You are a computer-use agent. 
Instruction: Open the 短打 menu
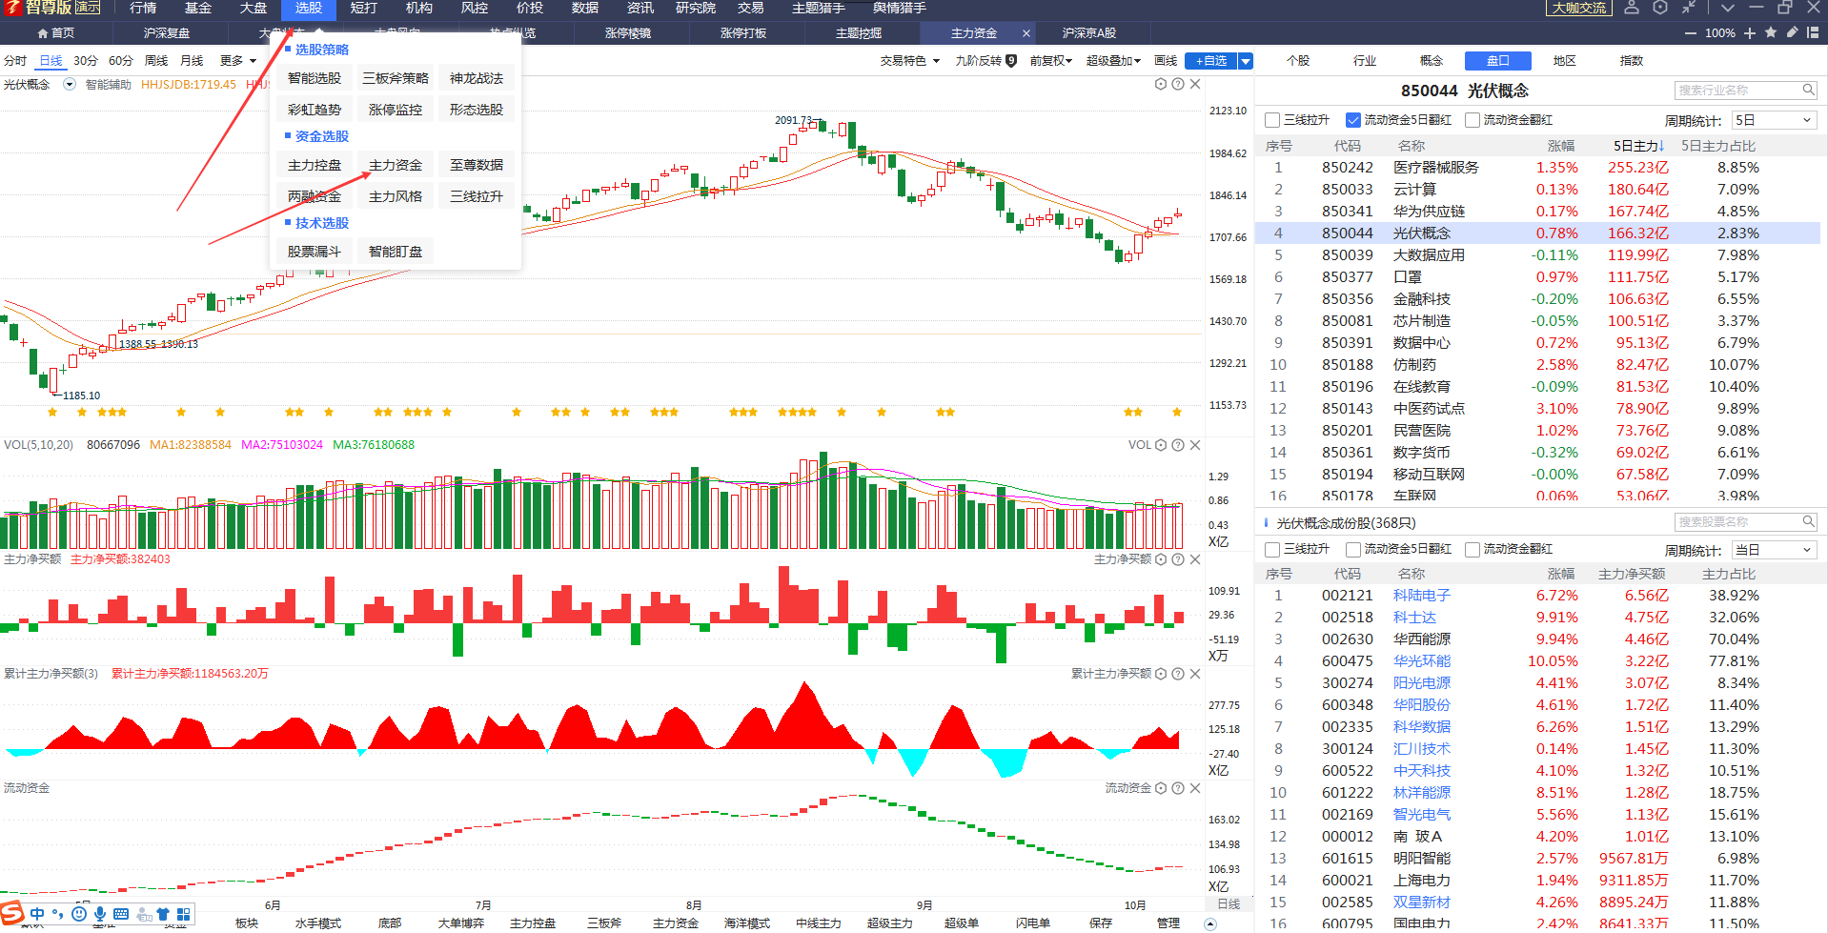(x=364, y=9)
